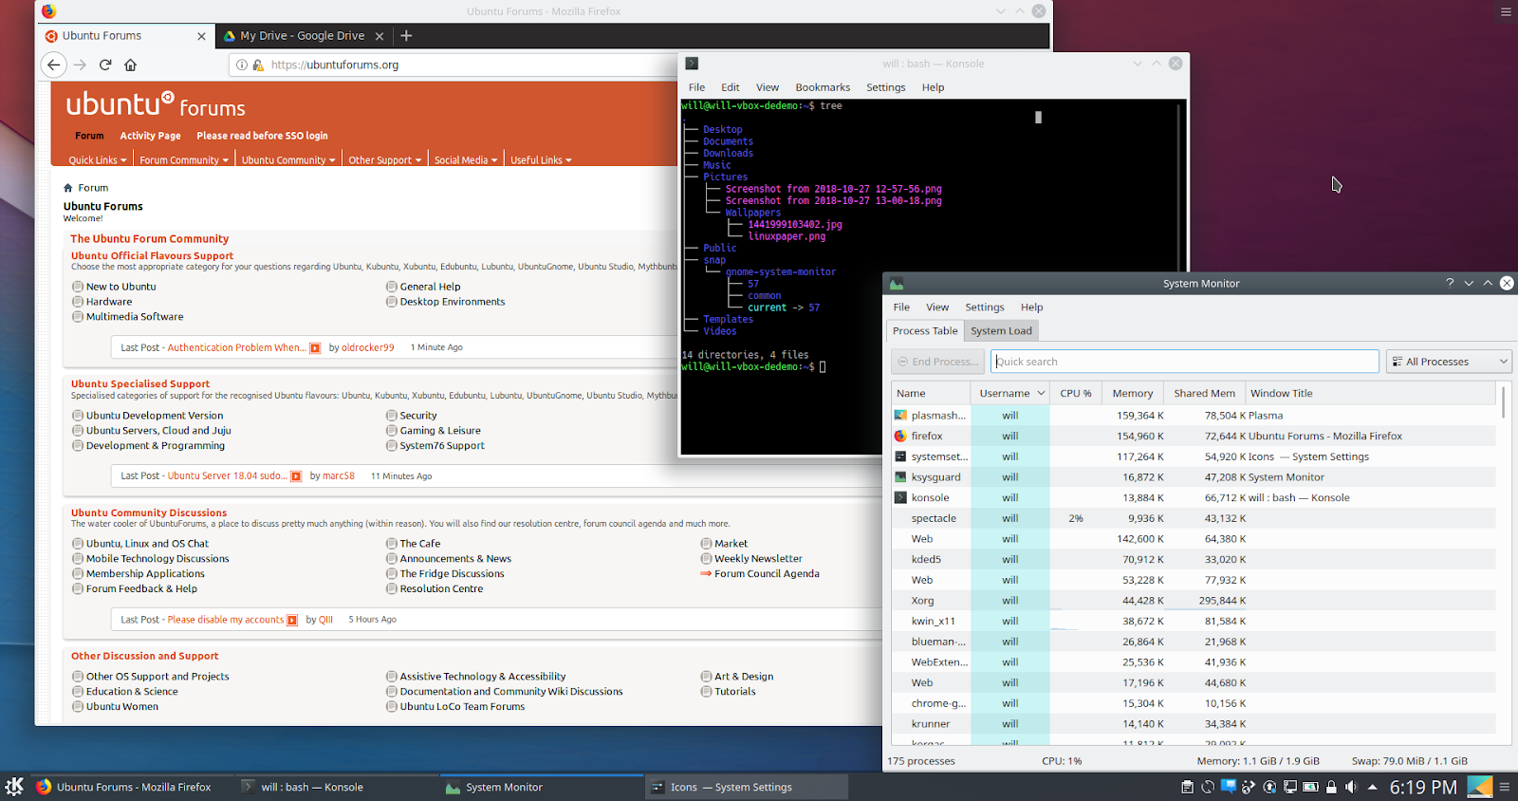Open the New to Ubuntu forum link
The width and height of the screenshot is (1518, 801).
[x=120, y=287]
